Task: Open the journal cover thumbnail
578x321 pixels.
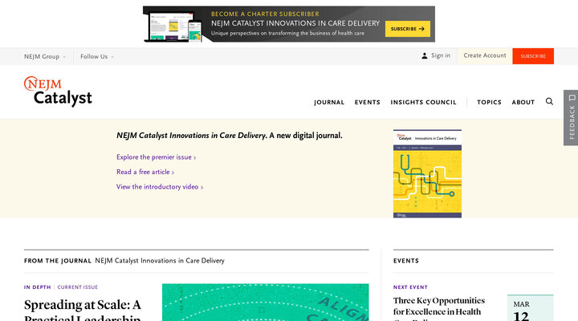Action: pos(427,173)
